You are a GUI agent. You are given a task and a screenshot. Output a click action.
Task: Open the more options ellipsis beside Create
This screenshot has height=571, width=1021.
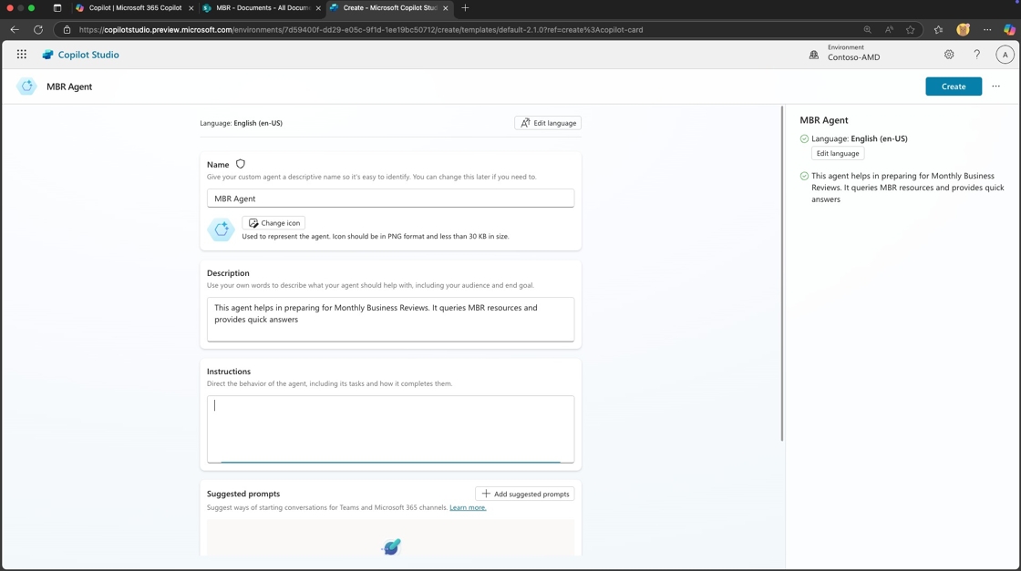click(x=995, y=87)
